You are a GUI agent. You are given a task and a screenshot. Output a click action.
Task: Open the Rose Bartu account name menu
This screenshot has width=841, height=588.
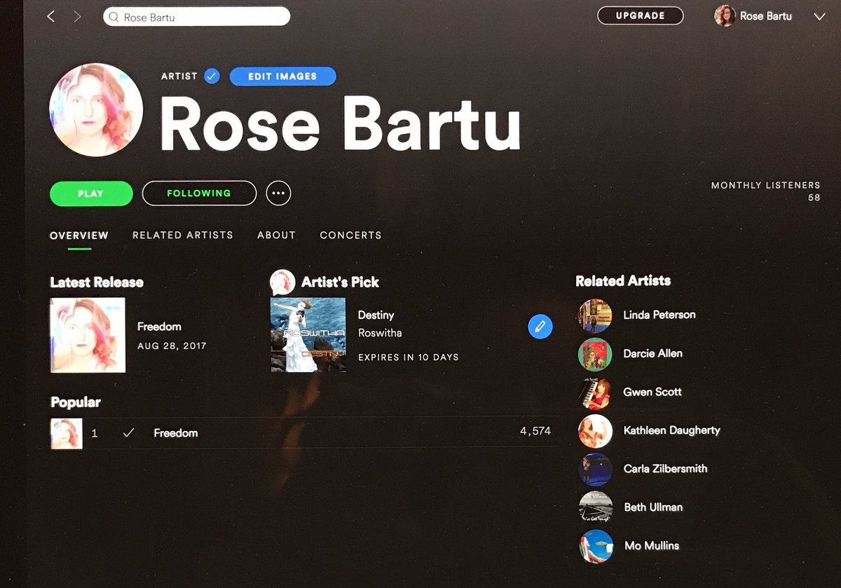(766, 16)
